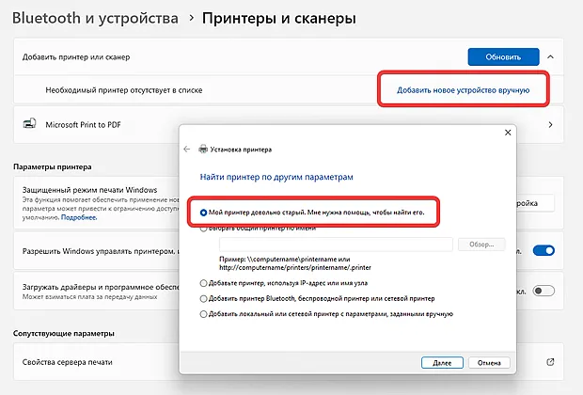Click Параметры принтера section heading
The image size is (583, 395).
pos(53,166)
